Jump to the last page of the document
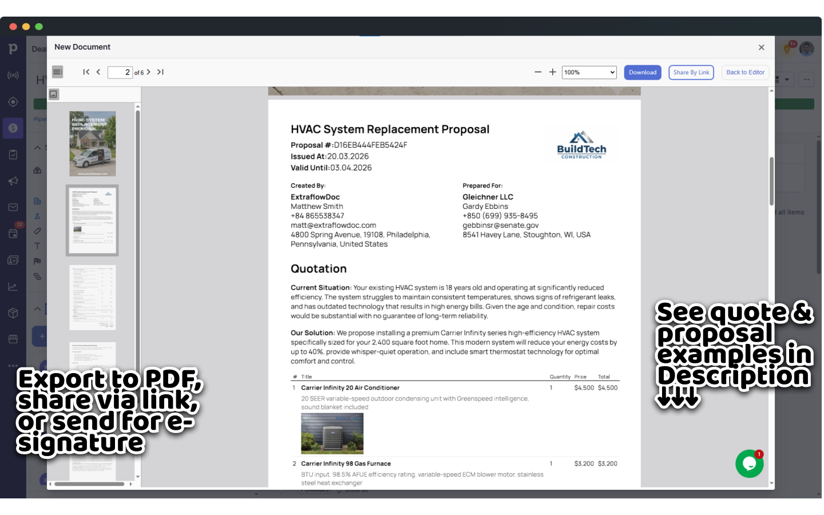This screenshot has width=824, height=515. 161,72
